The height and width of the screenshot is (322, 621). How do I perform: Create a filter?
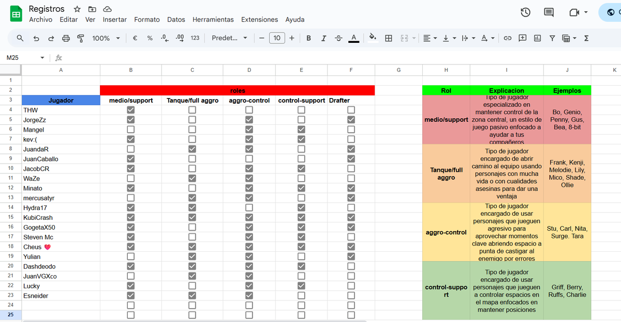coord(552,38)
